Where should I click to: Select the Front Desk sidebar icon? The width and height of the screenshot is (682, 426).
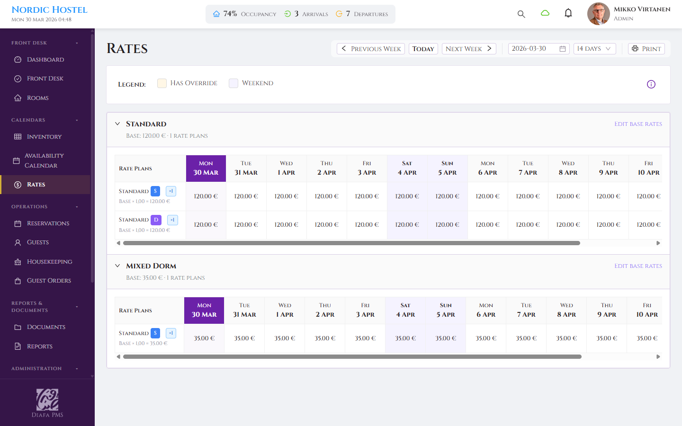tap(18, 78)
